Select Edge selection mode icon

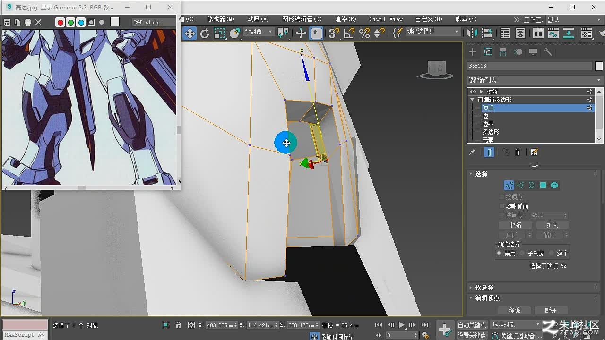[520, 186]
